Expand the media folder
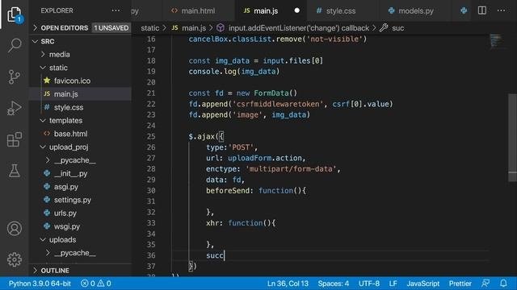Viewport: 517px width, 290px height. tap(59, 55)
